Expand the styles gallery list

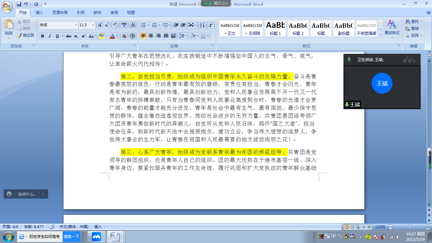click(x=380, y=33)
